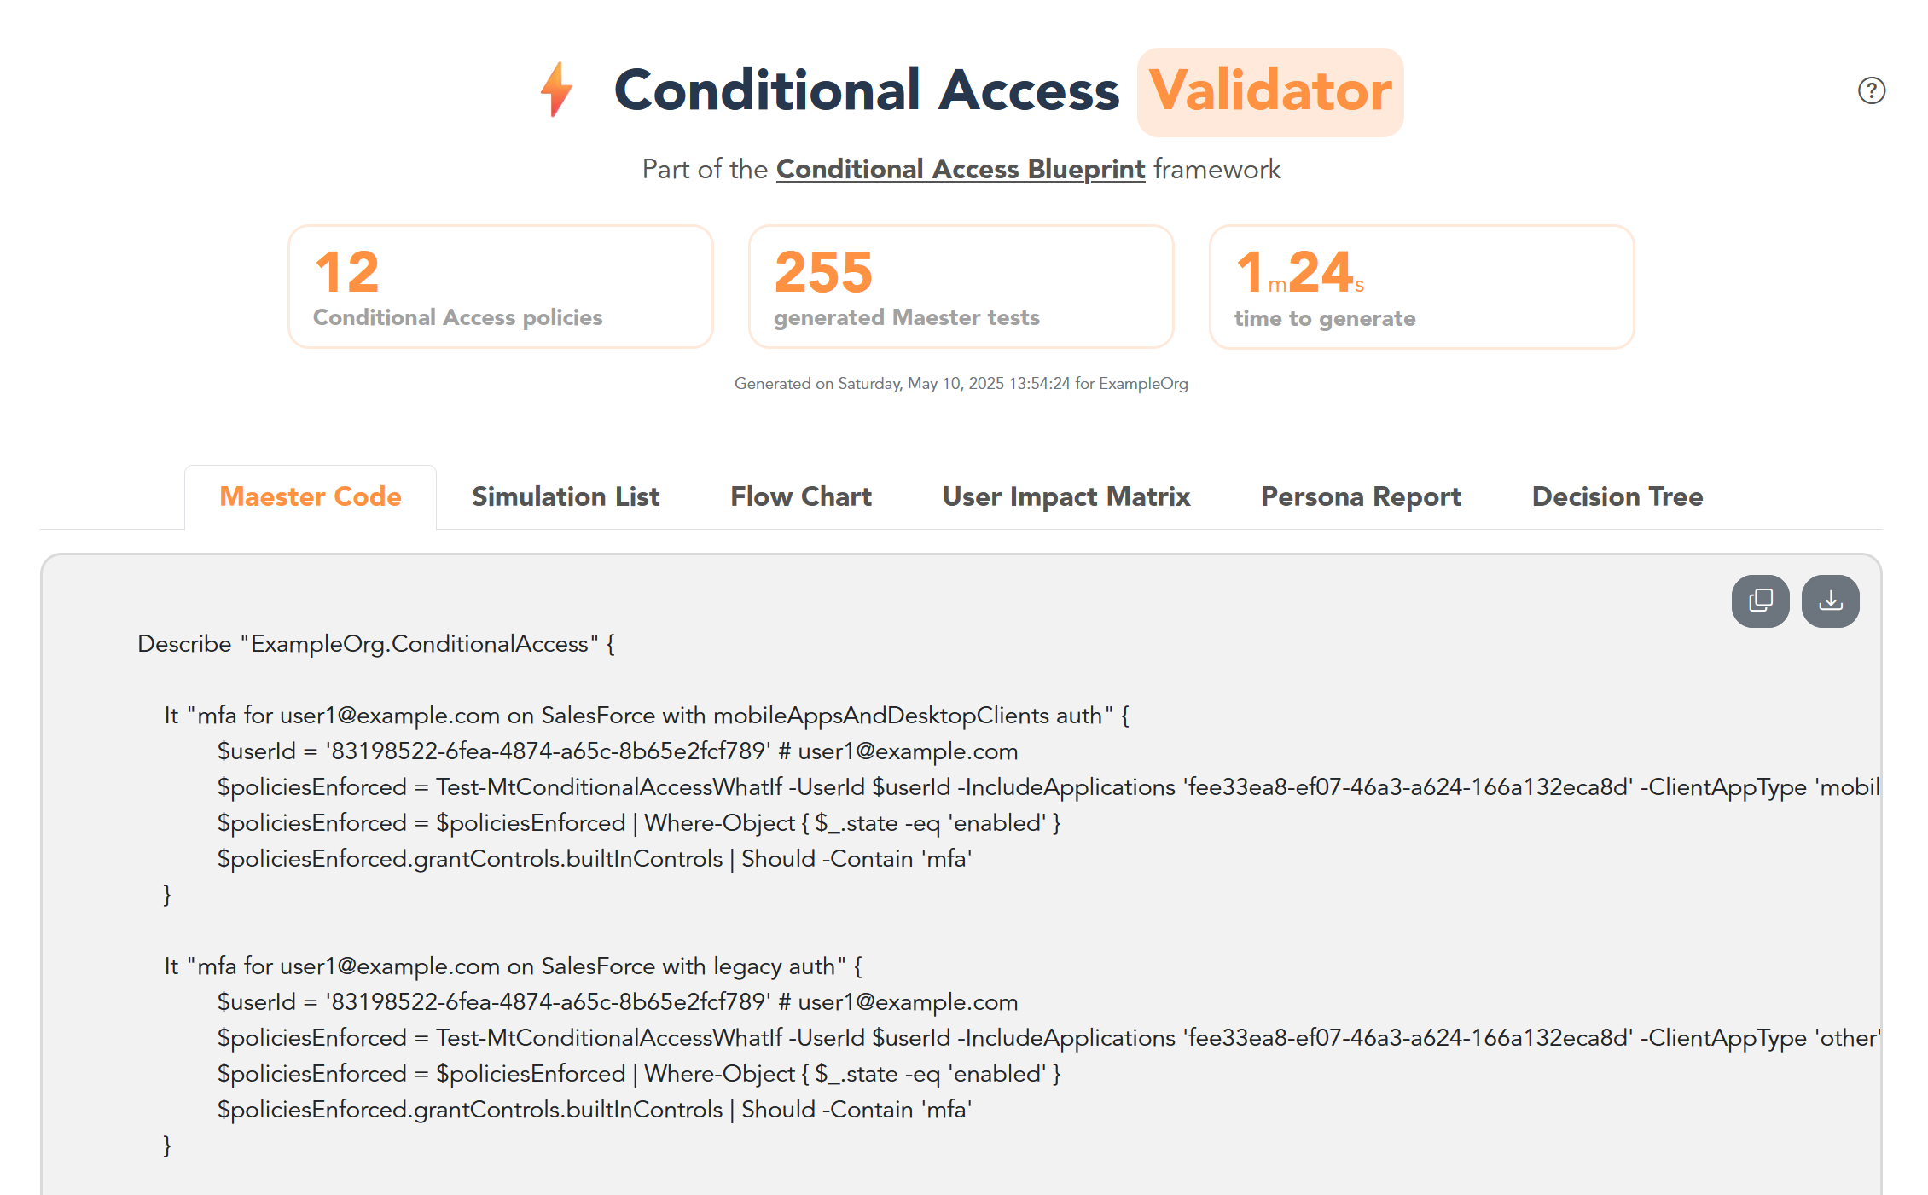This screenshot has width=1928, height=1195.
Task: Click the Describe ExampleOrg.ConditionalAccess code line
Action: click(x=376, y=644)
